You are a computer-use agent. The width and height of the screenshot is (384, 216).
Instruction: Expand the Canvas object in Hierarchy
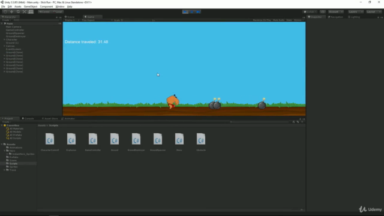[4, 46]
